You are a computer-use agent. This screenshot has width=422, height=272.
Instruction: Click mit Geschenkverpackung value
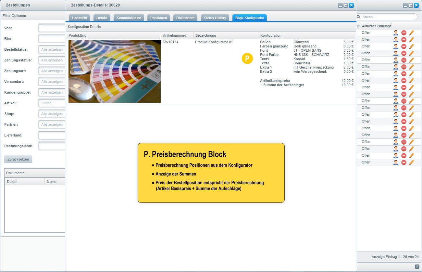[314, 67]
